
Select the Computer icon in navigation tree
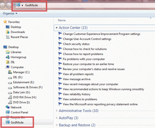pos(8,67)
